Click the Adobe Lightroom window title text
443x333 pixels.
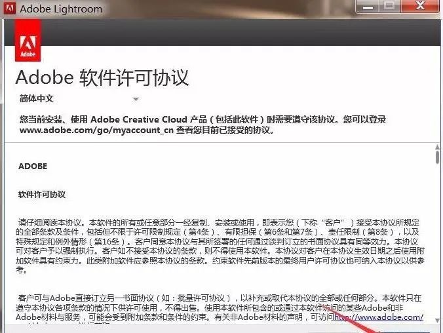(61, 9)
